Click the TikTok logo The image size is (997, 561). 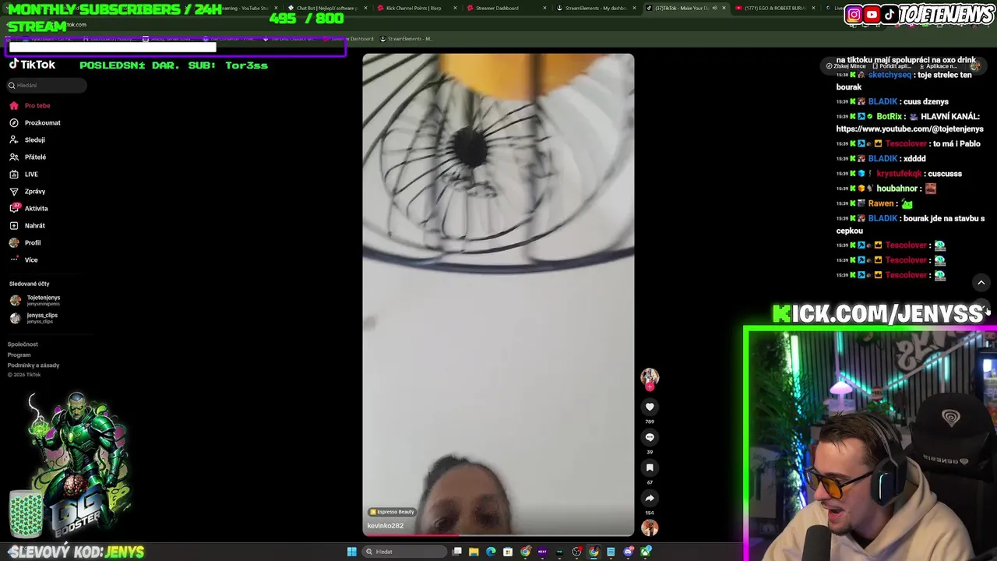(32, 65)
